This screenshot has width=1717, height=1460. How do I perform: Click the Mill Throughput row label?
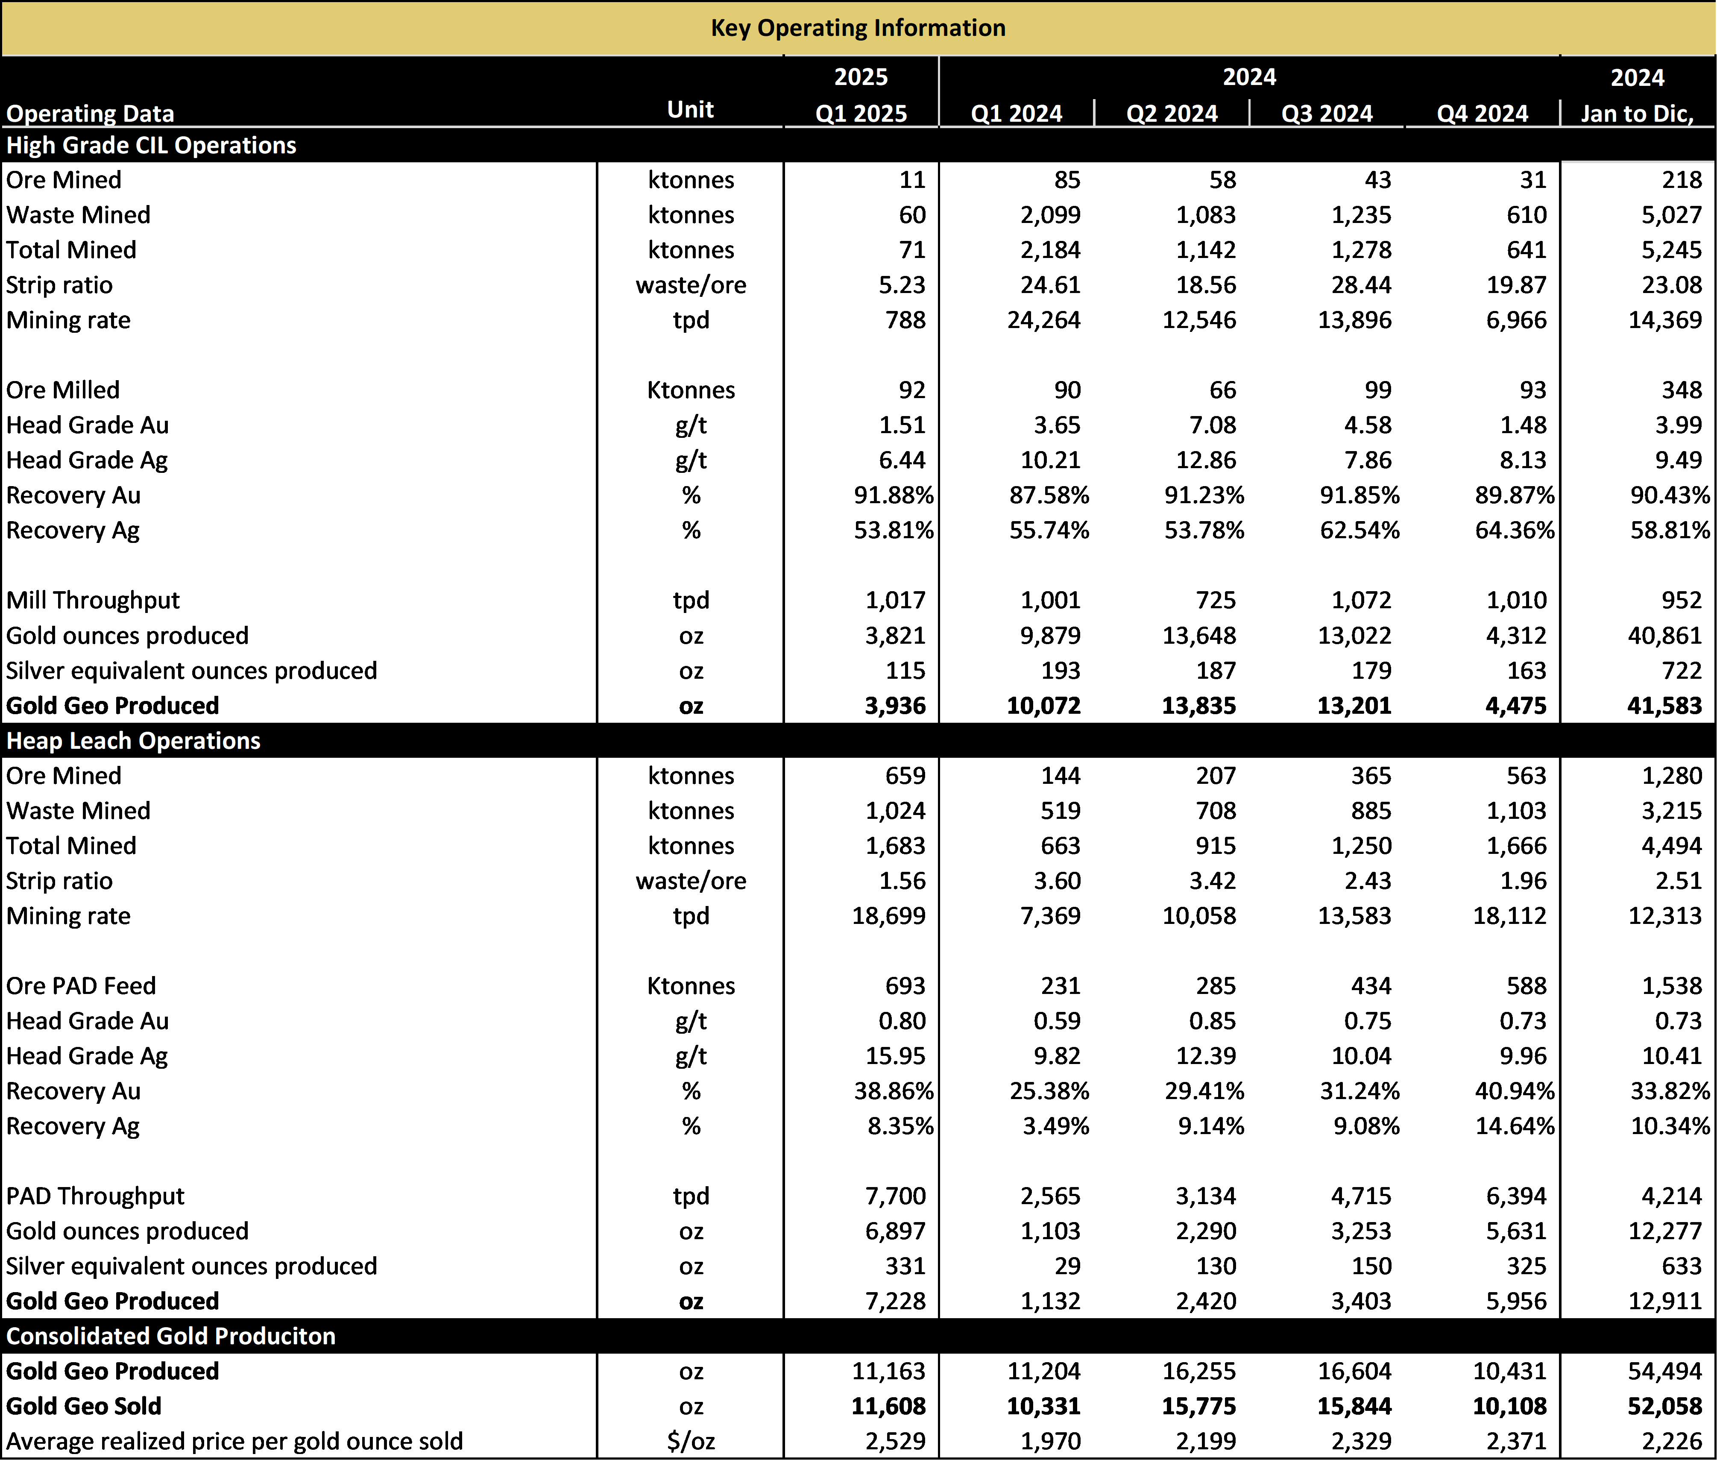(93, 601)
